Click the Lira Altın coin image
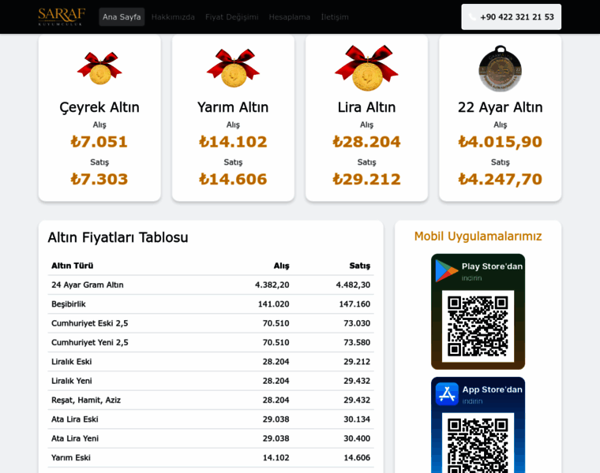 pos(366,67)
